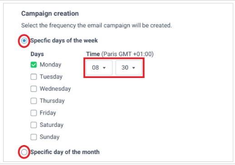
Task: Click the Sunday label text
Action: point(49,137)
